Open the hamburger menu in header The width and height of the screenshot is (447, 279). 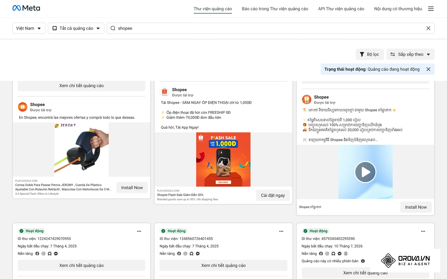[x=431, y=9]
